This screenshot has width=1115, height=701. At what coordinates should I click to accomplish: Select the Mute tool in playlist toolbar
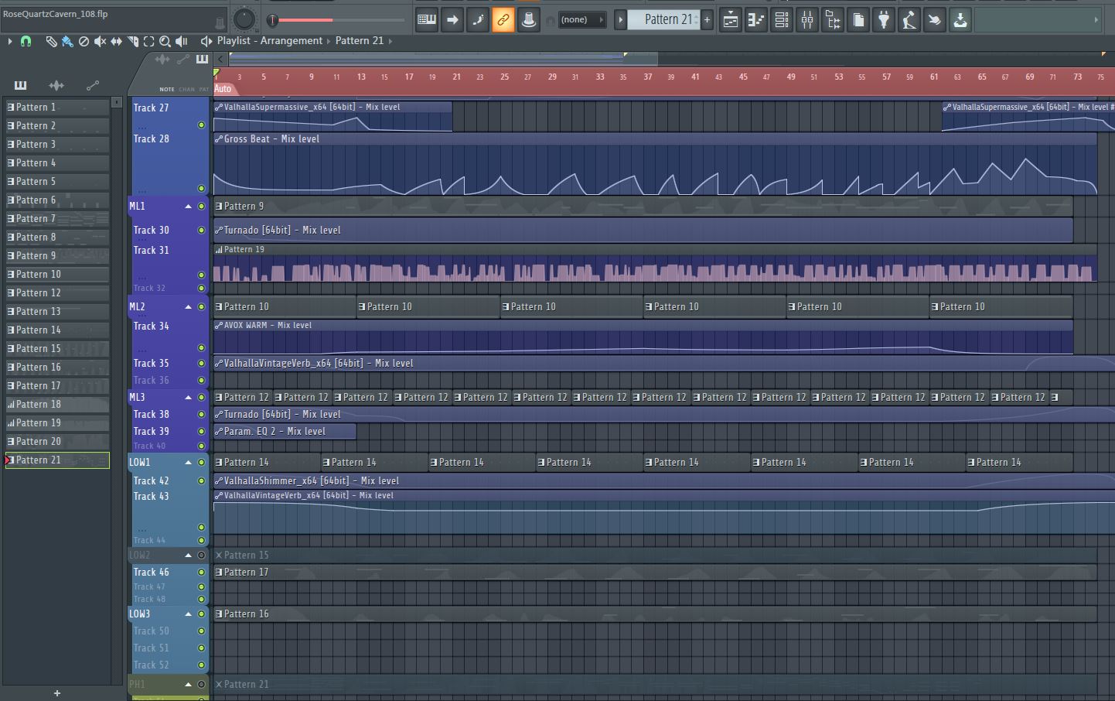[100, 41]
